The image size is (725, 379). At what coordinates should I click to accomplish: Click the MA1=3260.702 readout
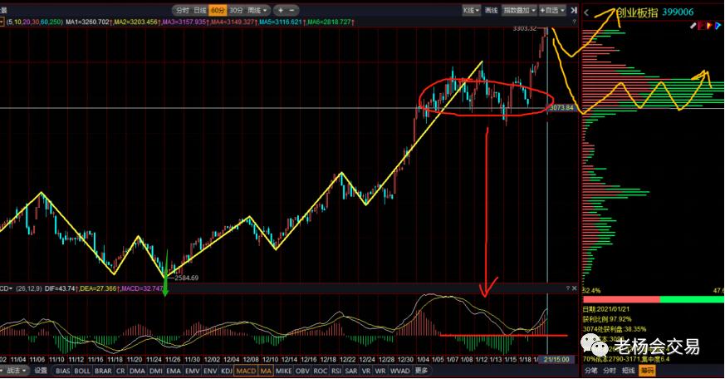coord(87,22)
